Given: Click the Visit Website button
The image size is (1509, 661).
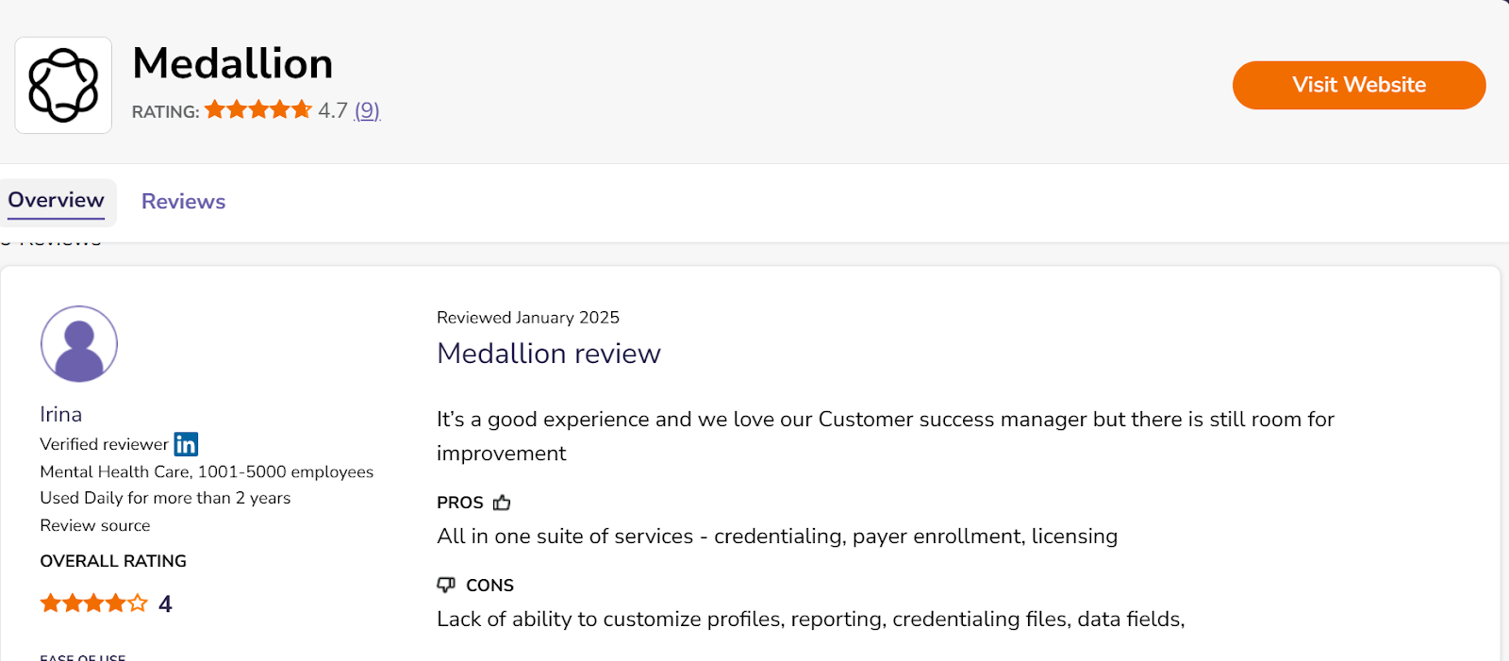Looking at the screenshot, I should tap(1359, 85).
